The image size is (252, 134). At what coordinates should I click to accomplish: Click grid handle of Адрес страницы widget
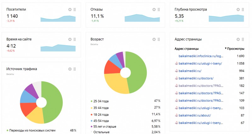point(243,39)
